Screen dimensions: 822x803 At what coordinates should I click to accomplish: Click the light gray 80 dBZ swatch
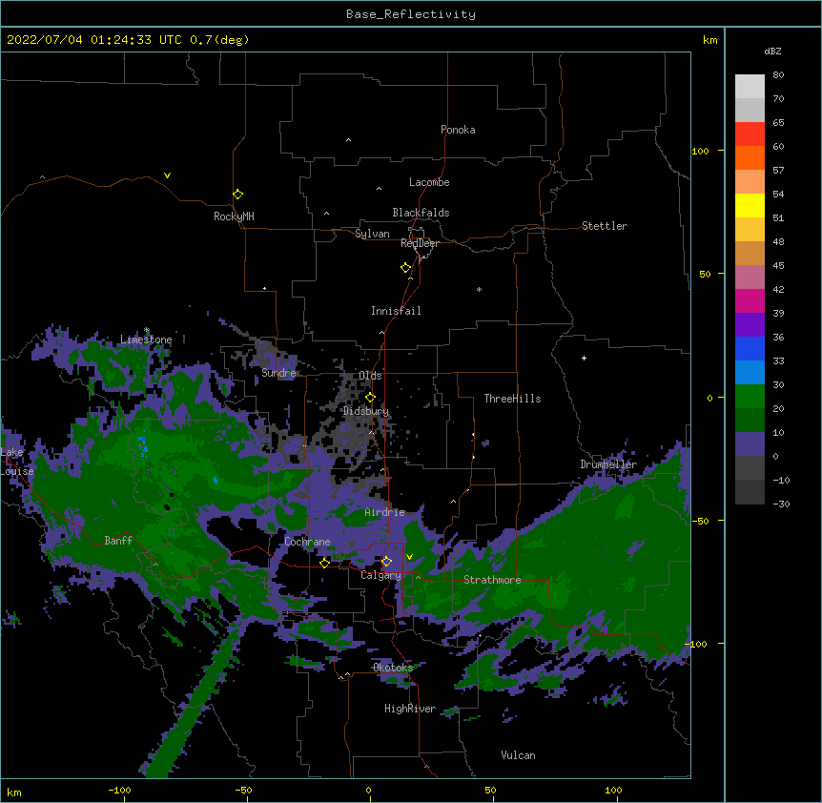click(750, 87)
